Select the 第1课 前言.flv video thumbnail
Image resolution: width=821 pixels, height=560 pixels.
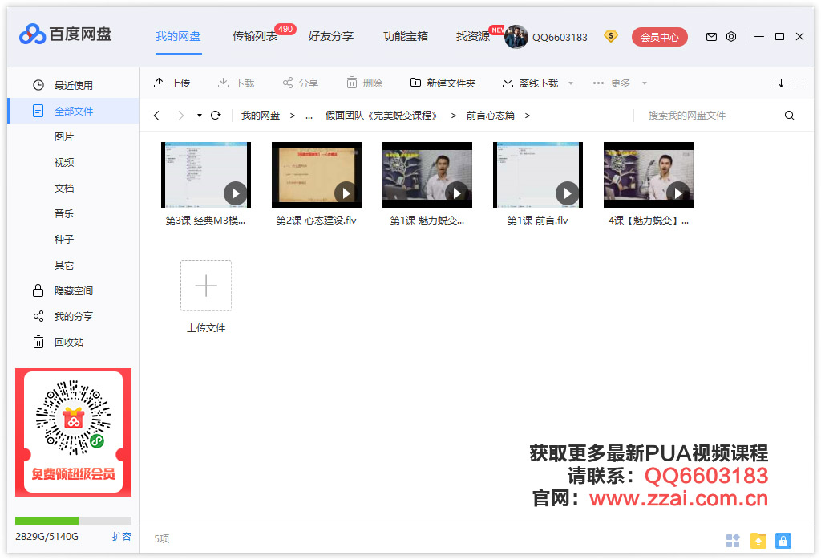click(x=538, y=174)
